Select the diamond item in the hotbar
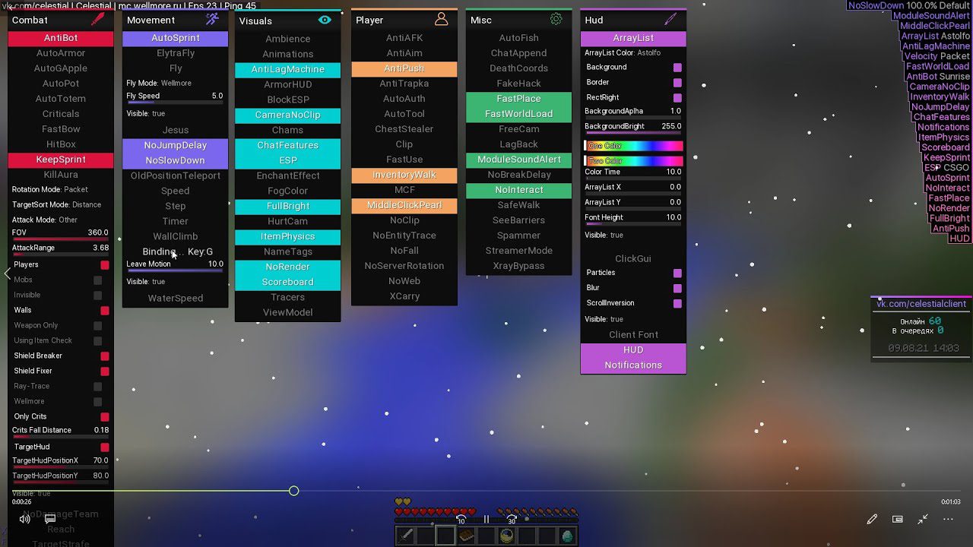 [x=567, y=536]
